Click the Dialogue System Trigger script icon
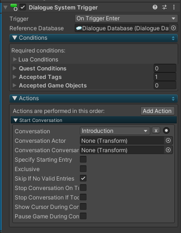Viewport: 181px width, 233px height. [14, 8]
